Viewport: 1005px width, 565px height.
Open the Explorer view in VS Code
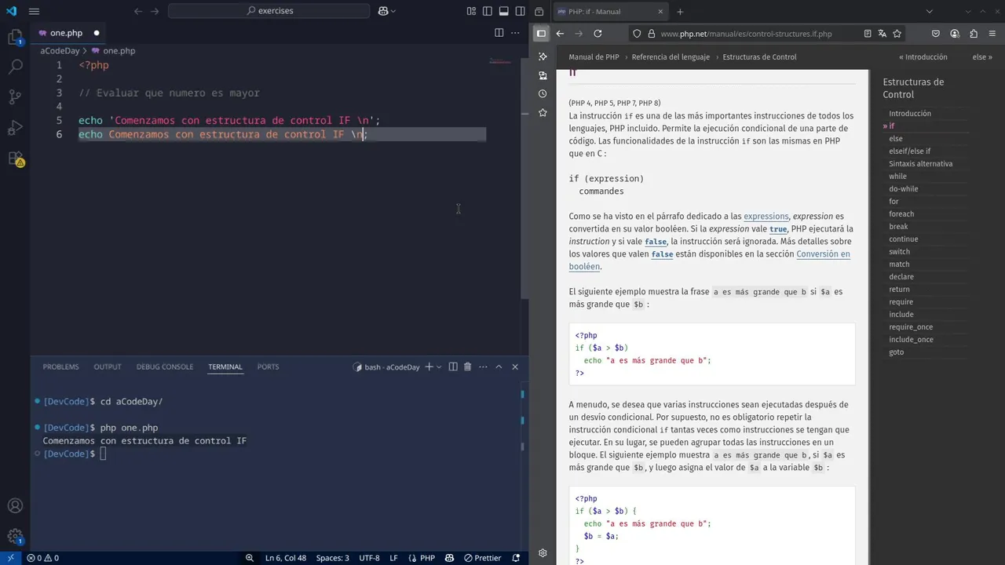(x=15, y=37)
